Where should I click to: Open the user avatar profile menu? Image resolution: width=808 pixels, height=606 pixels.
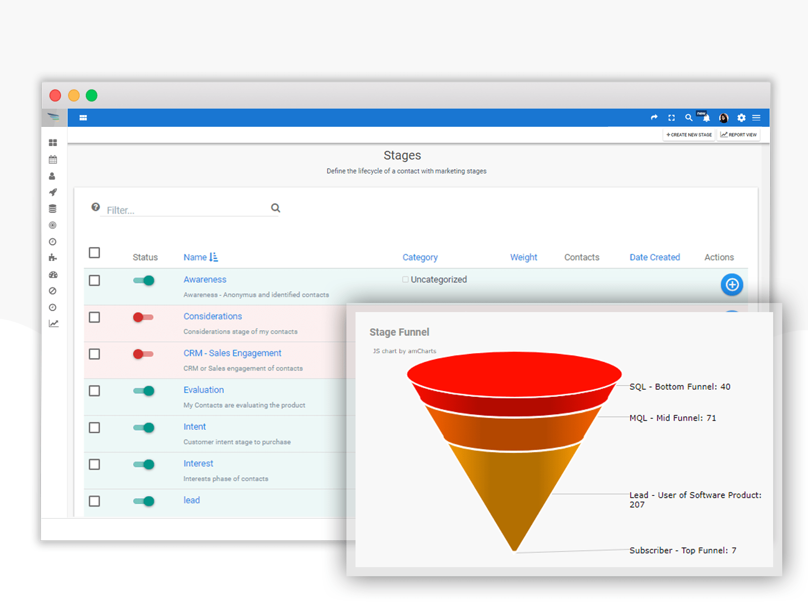pos(724,118)
